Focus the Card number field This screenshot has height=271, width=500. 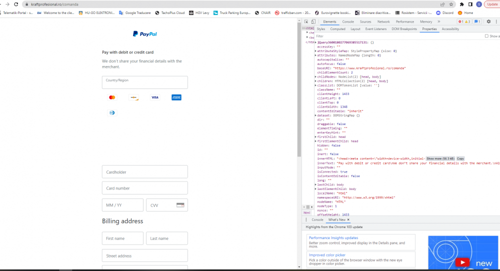[145, 188]
